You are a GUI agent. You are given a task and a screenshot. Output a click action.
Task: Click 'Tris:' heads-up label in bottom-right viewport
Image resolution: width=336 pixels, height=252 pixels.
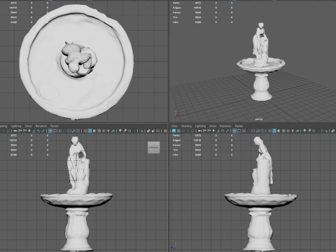(x=176, y=150)
